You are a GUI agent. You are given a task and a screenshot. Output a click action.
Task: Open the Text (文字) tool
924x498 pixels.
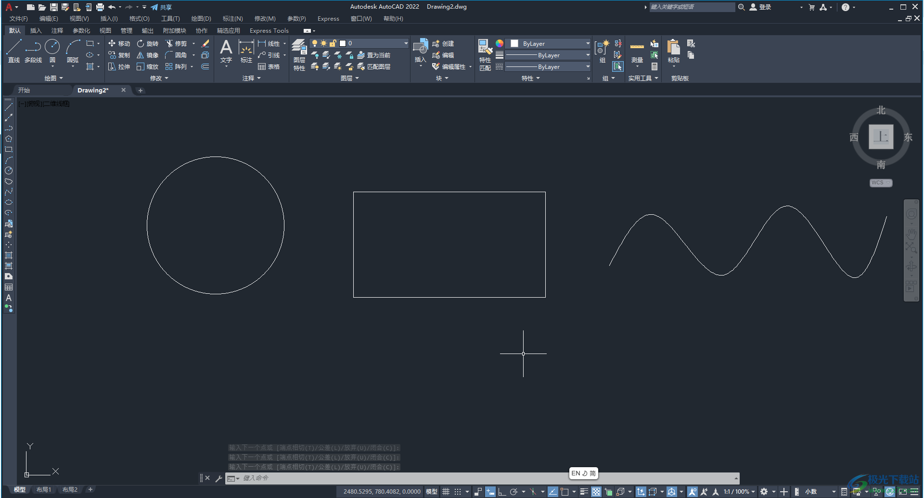[x=226, y=52]
